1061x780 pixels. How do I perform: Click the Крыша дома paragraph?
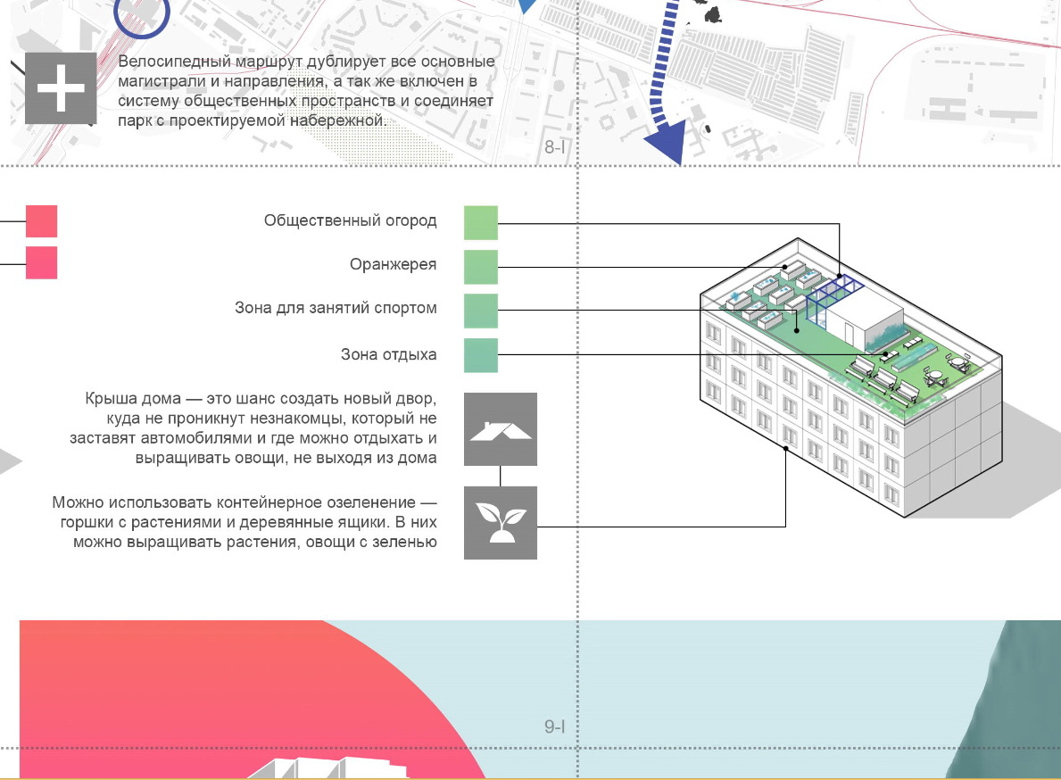(253, 428)
